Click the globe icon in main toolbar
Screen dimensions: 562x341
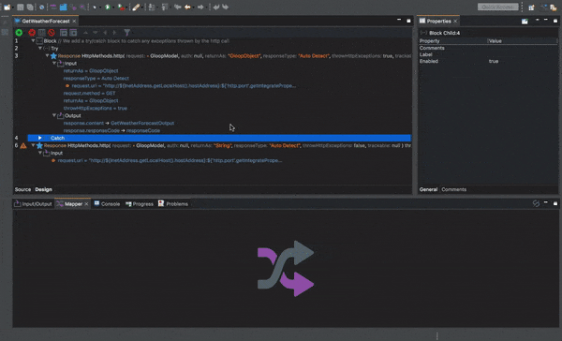[x=42, y=7]
